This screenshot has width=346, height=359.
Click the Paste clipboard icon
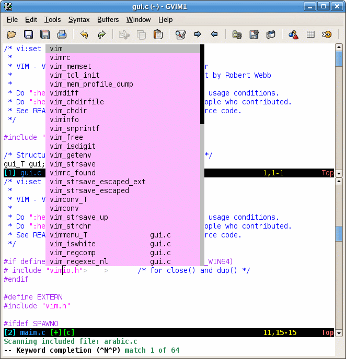tap(157, 35)
